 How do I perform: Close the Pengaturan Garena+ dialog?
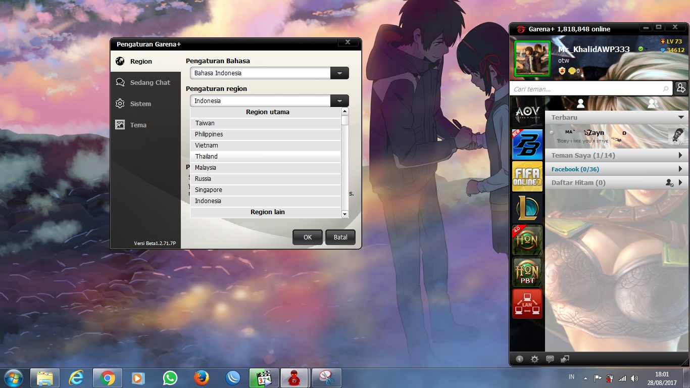348,43
